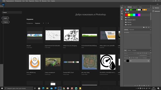
Task: Open the Brush Settings panel icon
Action: 122,13
